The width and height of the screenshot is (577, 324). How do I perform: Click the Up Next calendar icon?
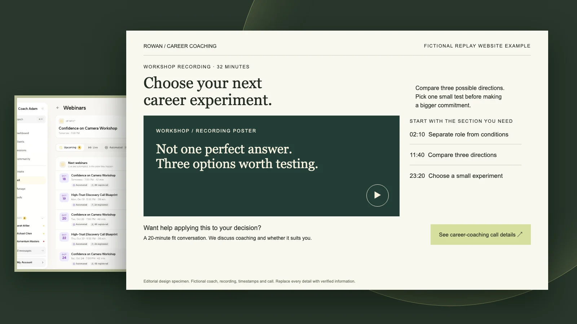pos(61,121)
